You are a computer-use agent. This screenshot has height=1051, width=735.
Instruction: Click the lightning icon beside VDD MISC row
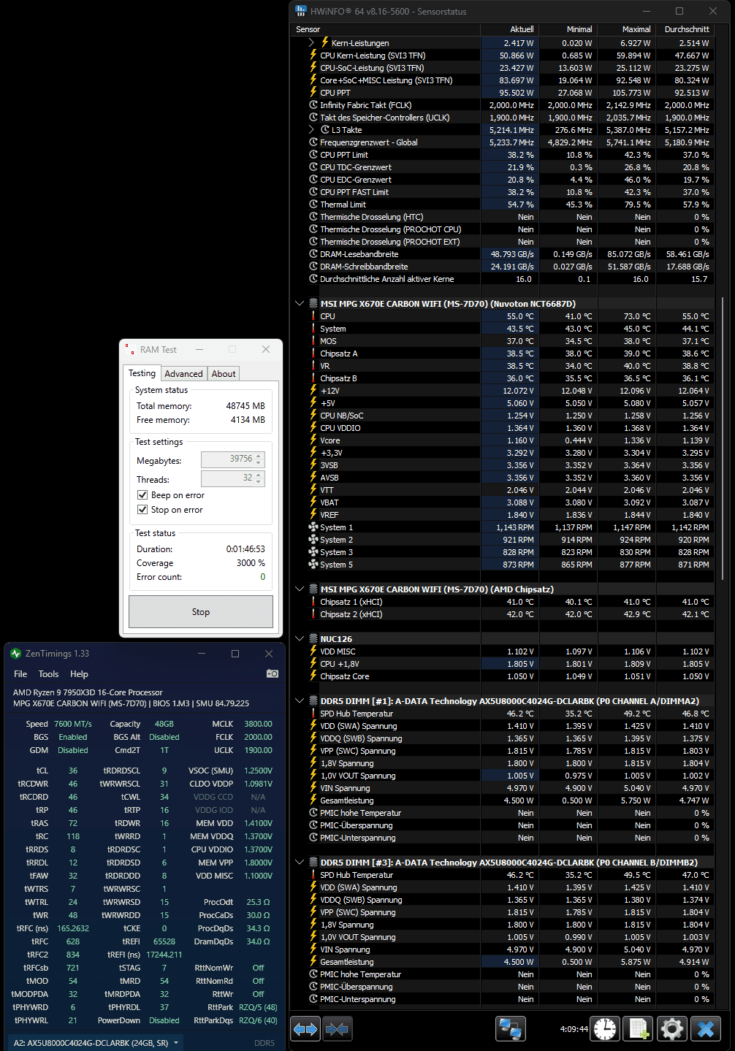[x=313, y=651]
